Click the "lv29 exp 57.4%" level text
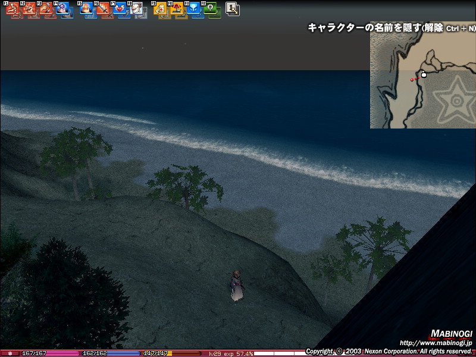 (x=231, y=353)
